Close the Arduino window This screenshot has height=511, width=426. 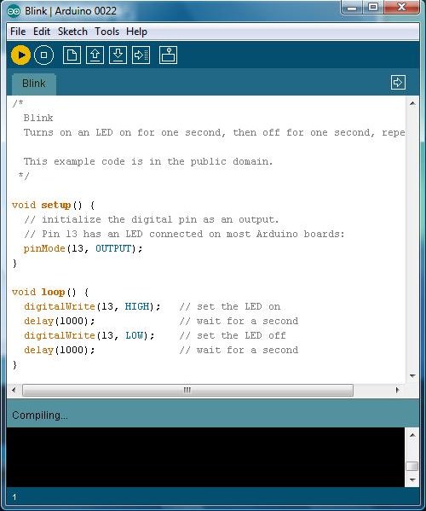[x=402, y=7]
